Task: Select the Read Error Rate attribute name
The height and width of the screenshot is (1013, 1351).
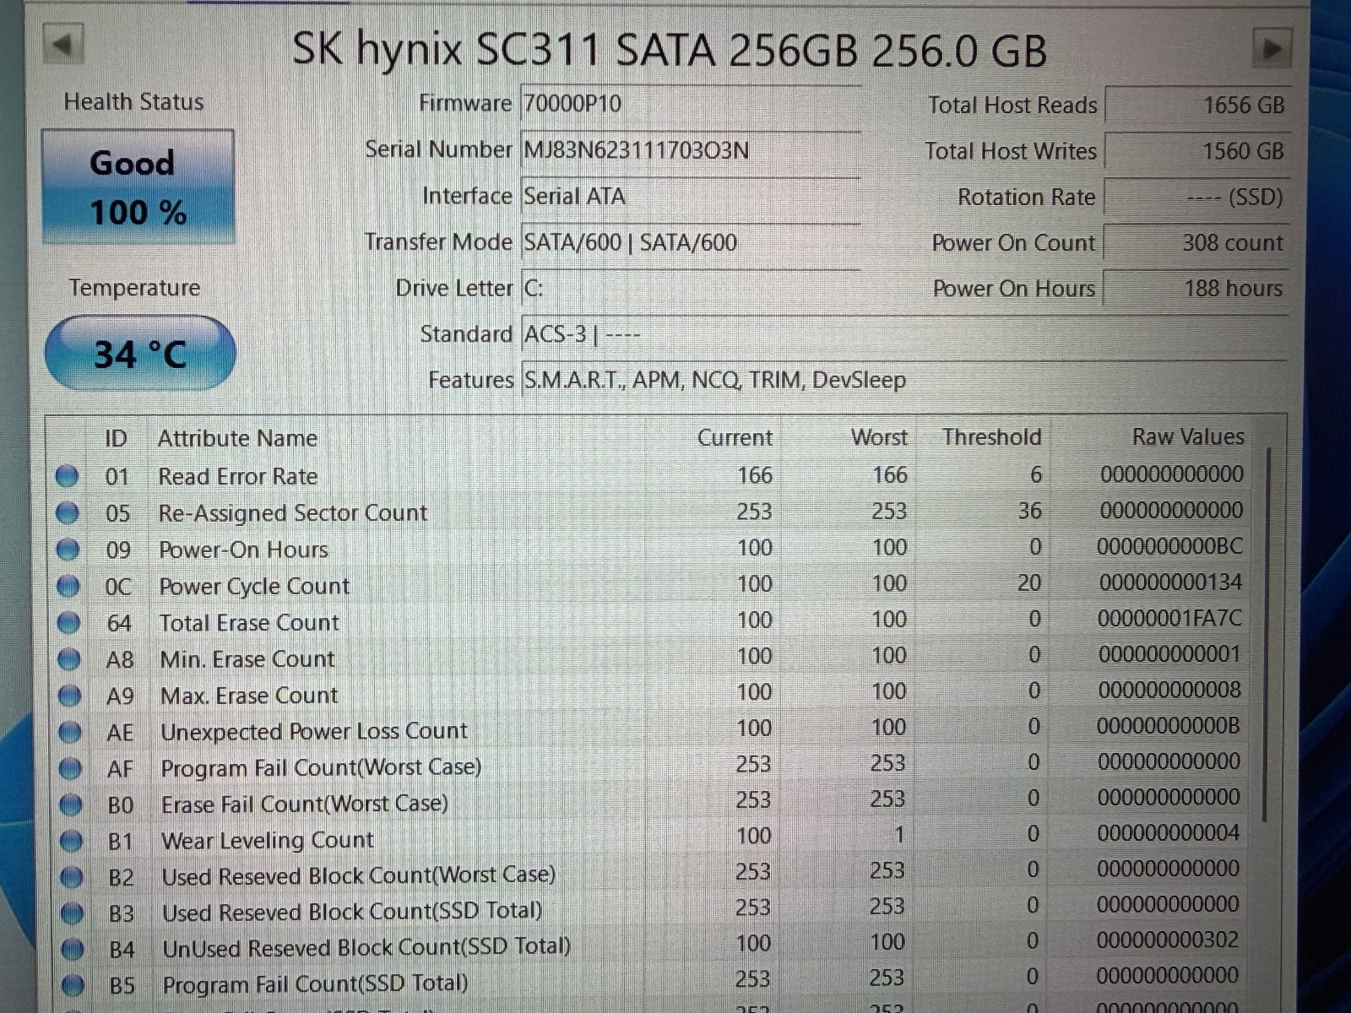Action: (x=238, y=477)
